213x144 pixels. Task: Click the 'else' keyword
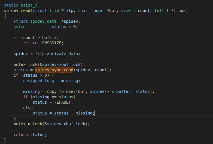(x=28, y=108)
